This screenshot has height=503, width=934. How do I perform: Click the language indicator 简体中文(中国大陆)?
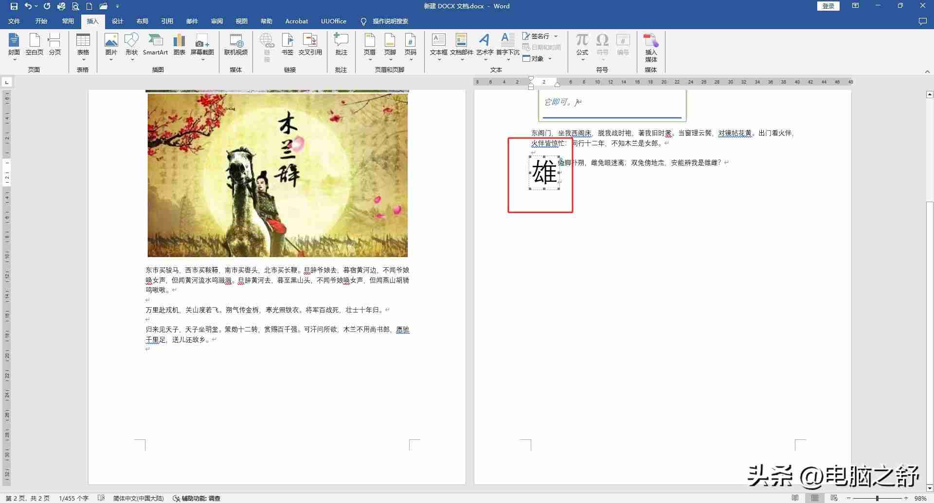138,498
